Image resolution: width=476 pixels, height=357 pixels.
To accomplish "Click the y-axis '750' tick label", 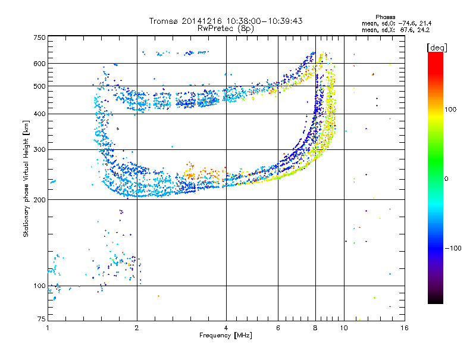I will (39, 37).
